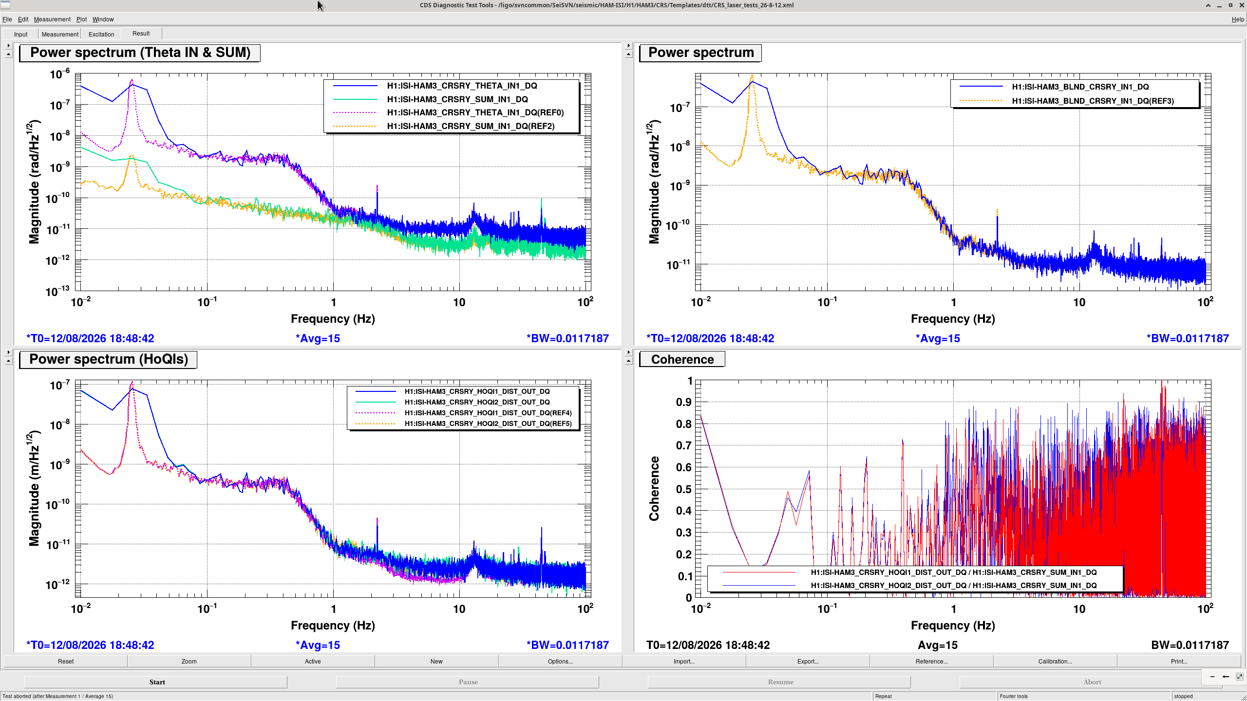Click up-arrow icon beside top-right Power spectrum plot

[x=628, y=54]
